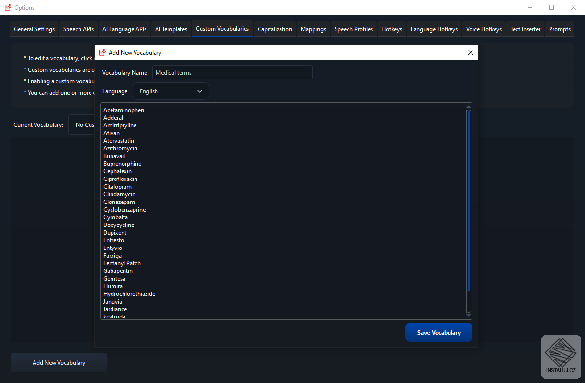Image resolution: width=585 pixels, height=383 pixels.
Task: Close the Add New Vocabulary dialog
Action: (x=470, y=53)
